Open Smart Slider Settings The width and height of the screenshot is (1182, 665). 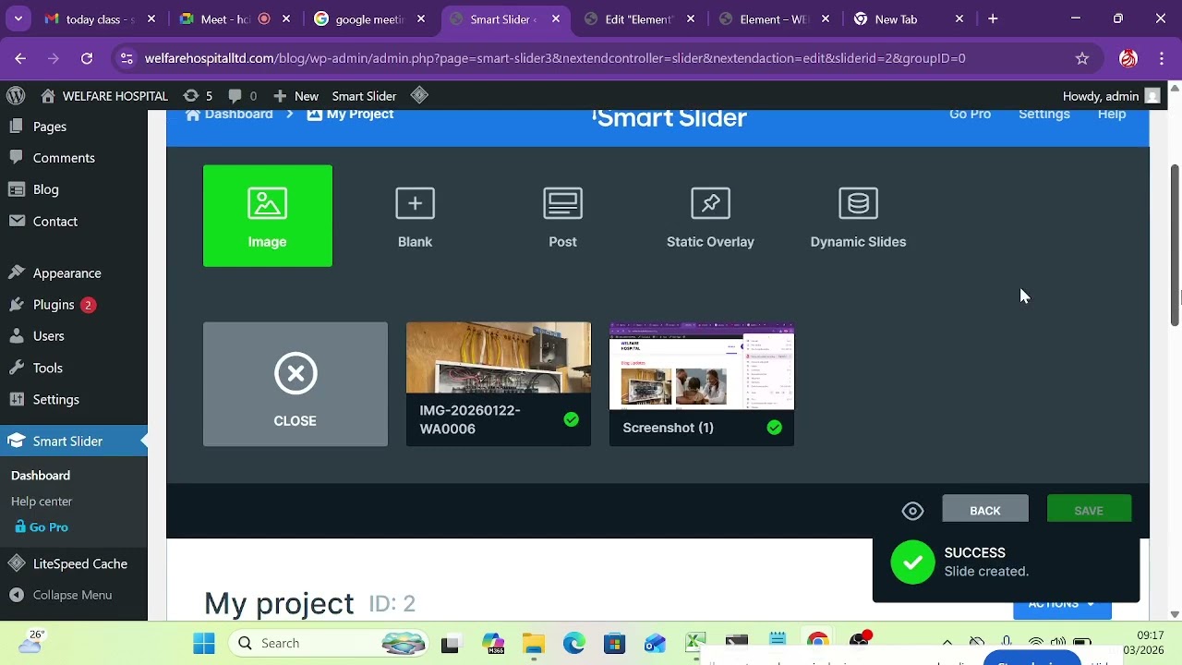point(1044,115)
